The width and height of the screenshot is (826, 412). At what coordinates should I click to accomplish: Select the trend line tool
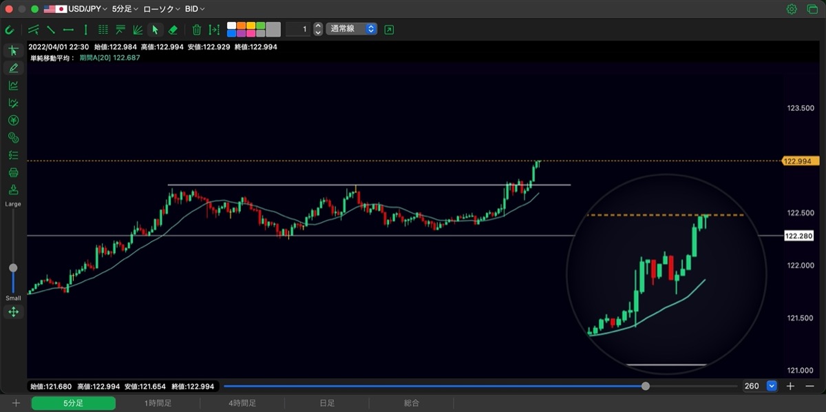(51, 30)
